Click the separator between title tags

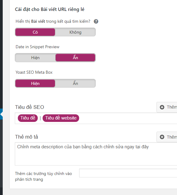tap(40, 118)
